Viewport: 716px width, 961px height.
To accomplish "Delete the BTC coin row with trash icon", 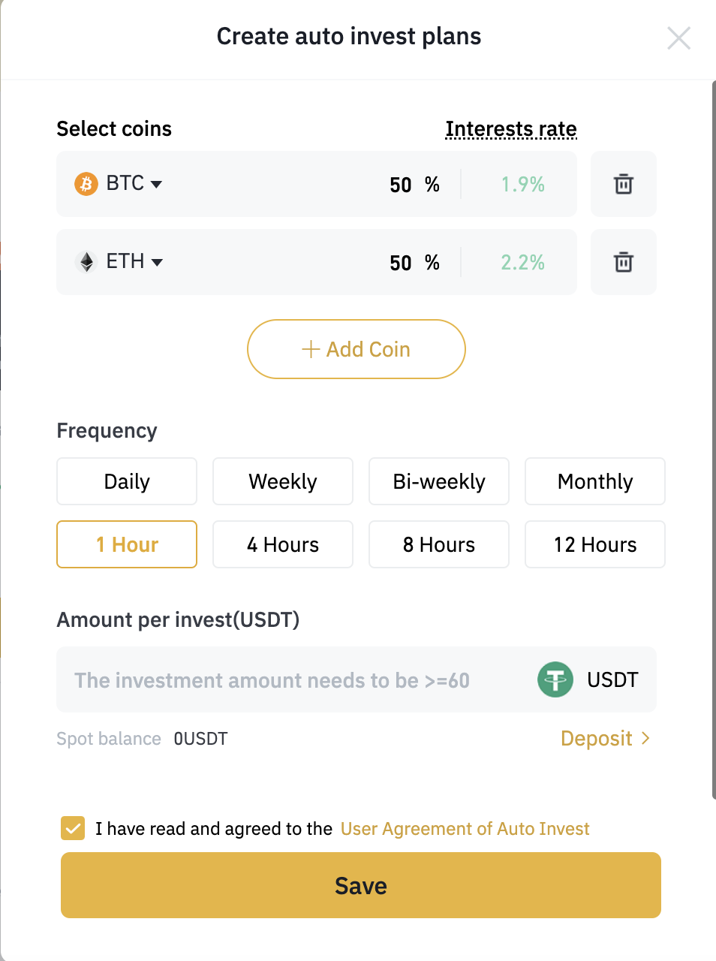I will [x=624, y=184].
